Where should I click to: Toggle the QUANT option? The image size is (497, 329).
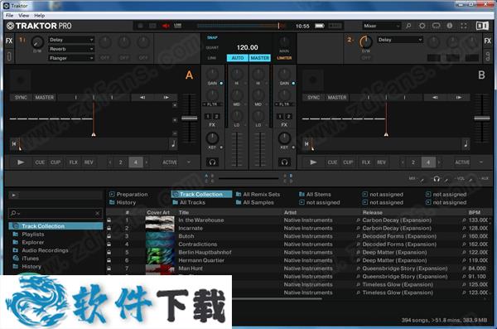tap(212, 47)
